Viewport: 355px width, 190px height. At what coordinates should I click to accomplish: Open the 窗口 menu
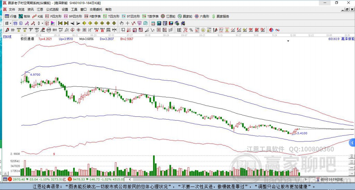84,9
